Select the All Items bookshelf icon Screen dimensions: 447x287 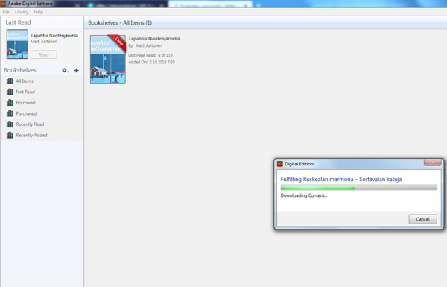point(10,81)
